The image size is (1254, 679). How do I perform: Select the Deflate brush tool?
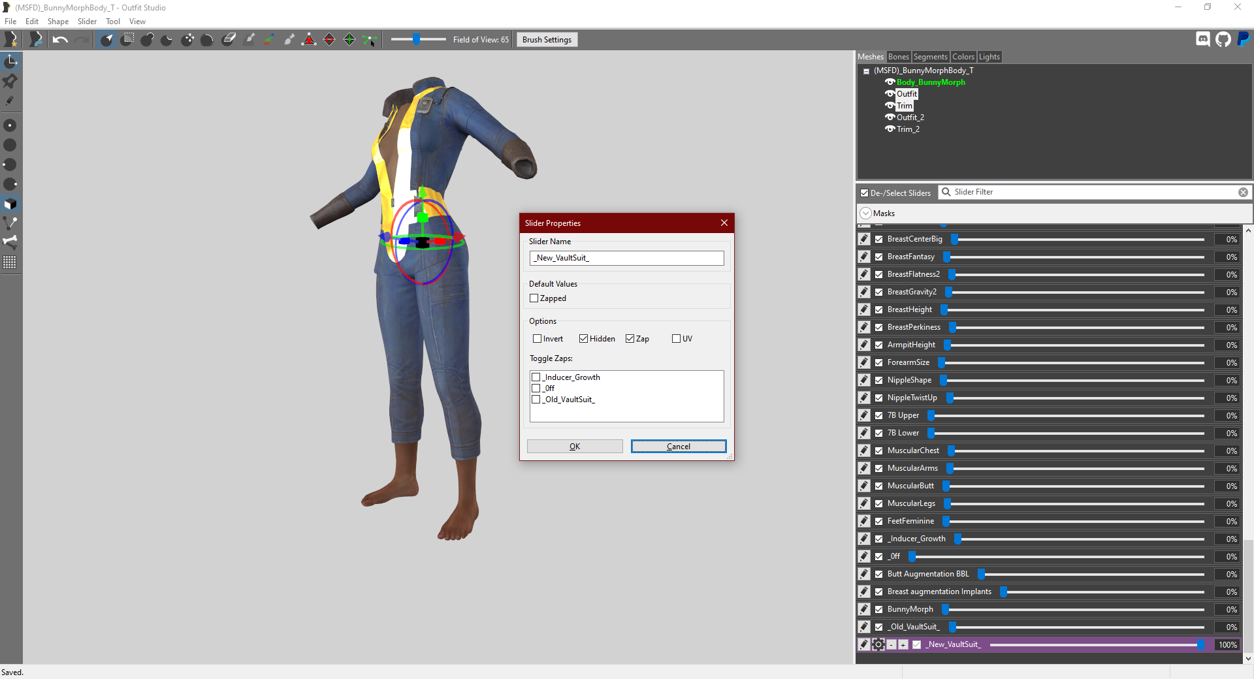tap(167, 40)
